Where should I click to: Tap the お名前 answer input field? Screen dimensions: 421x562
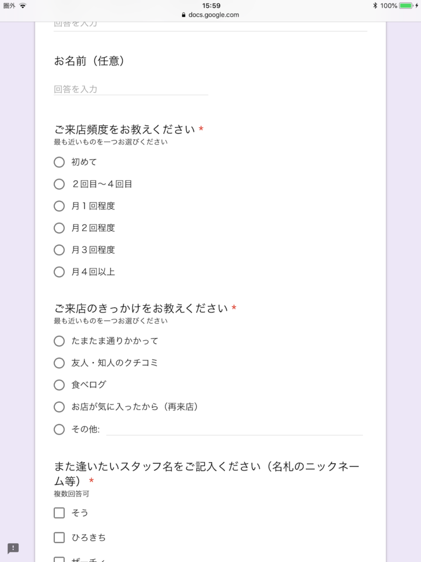130,88
